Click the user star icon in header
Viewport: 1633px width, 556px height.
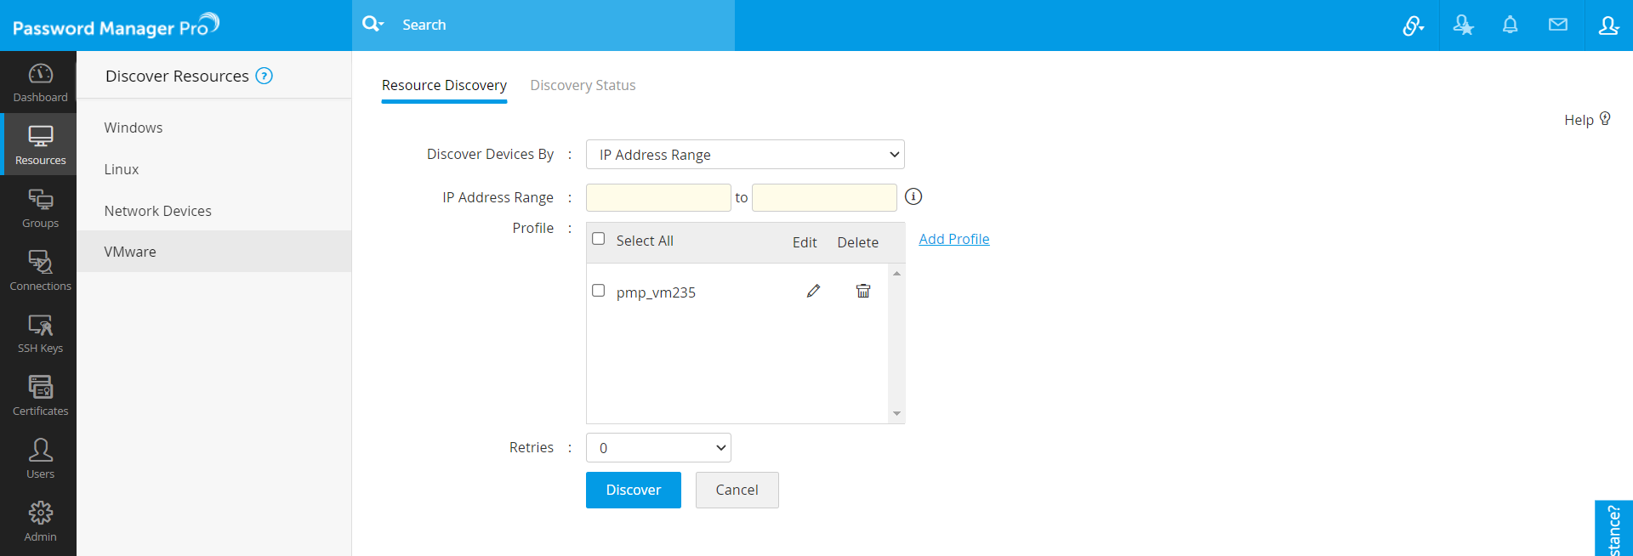pos(1463,26)
